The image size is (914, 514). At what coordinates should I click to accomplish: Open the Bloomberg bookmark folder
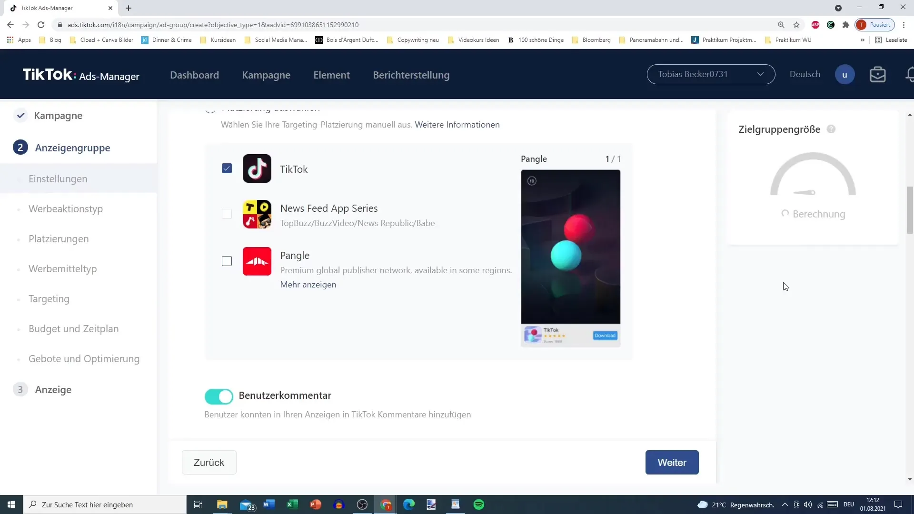click(591, 40)
